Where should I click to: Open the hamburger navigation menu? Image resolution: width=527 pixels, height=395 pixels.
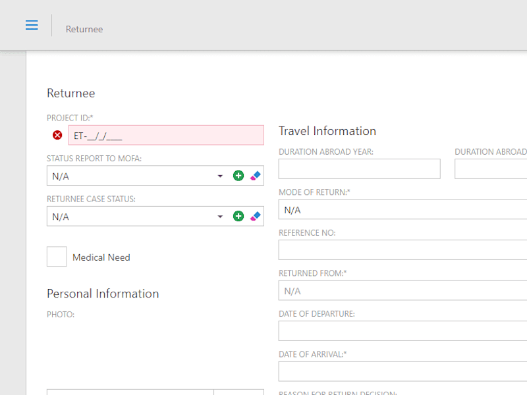32,25
